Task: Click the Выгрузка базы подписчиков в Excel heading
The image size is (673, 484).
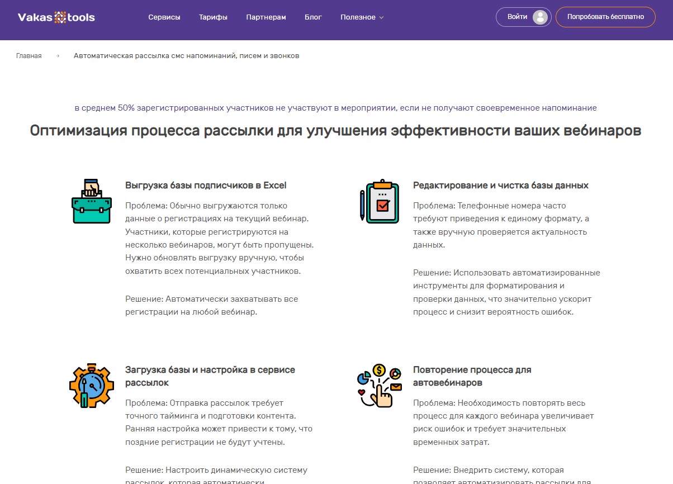Action: pyautogui.click(x=206, y=186)
